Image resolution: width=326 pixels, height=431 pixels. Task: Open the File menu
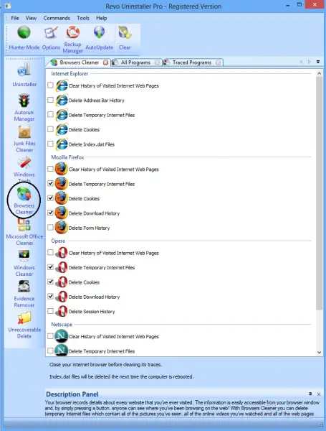(x=15, y=18)
